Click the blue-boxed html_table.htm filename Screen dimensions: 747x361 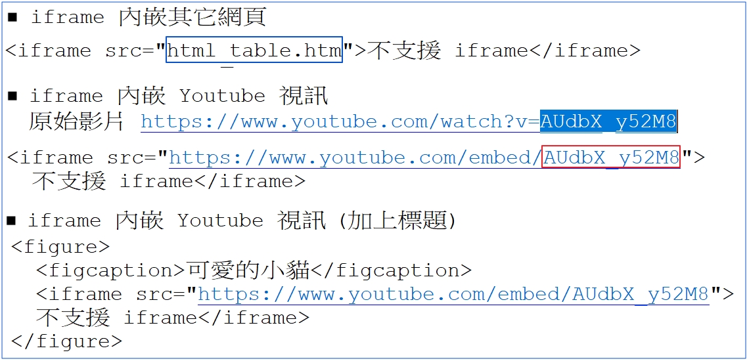254,51
